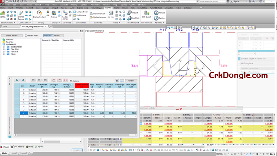Toggle the Preview mode checkbox
This screenshot has width=277, height=156.
pos(26,36)
